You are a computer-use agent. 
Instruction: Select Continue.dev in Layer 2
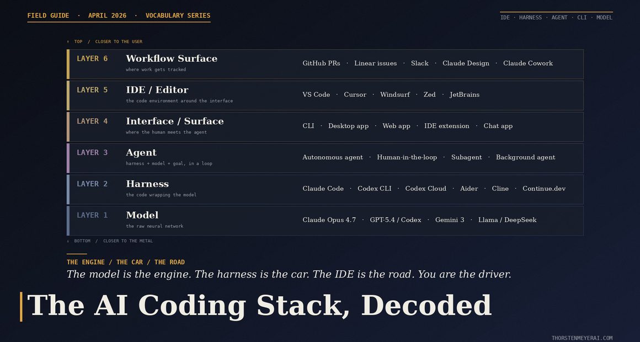pyautogui.click(x=543, y=189)
